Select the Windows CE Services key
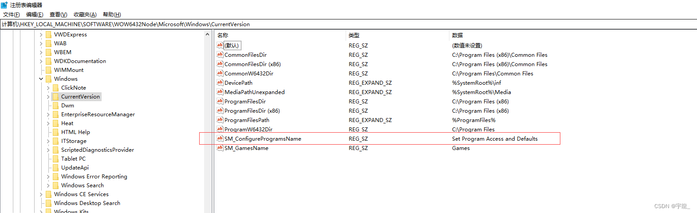 (x=81, y=194)
